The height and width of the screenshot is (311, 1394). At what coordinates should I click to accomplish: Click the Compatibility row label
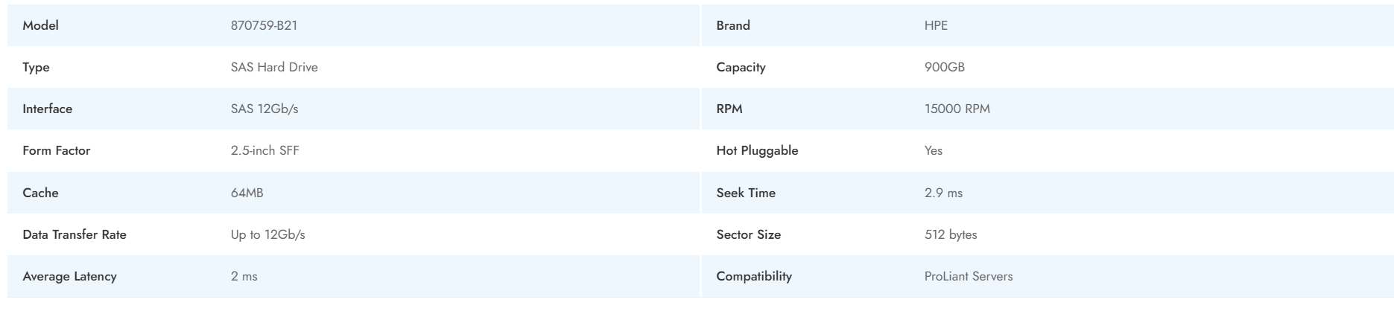click(x=754, y=276)
